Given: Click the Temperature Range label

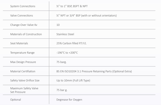Looking at the screenshot, I should coord(22,53).
